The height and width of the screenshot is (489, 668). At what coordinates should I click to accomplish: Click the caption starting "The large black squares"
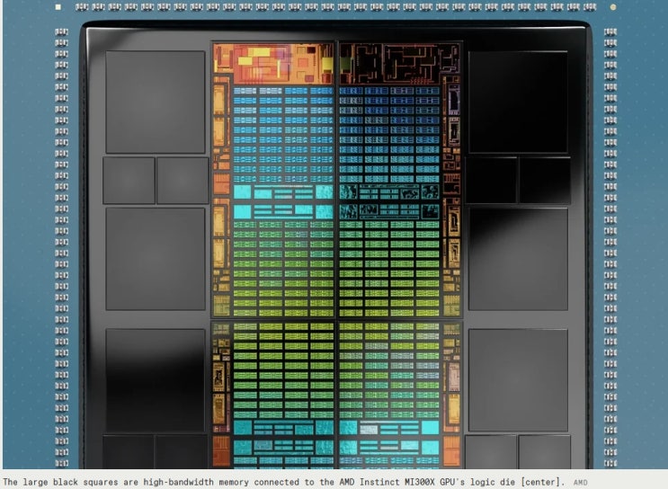pyautogui.click(x=284, y=482)
